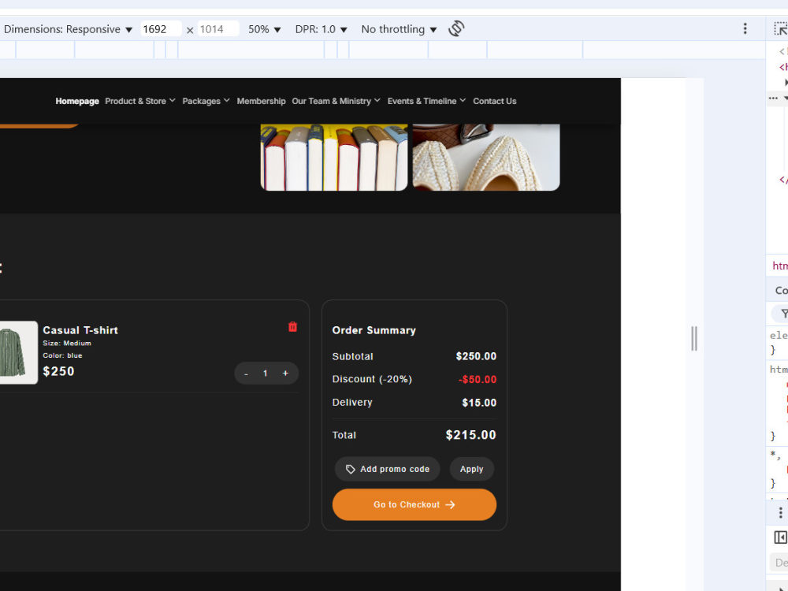
Task: Expand Our Team & Ministry menu
Action: click(x=336, y=101)
